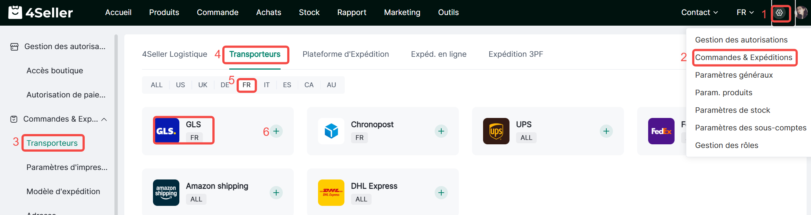
Task: Choose the UK country filter
Action: click(x=202, y=85)
